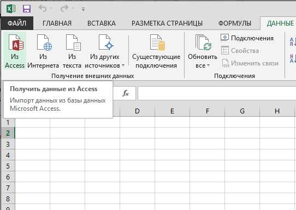Open Подключения workbook connections
Image resolution: width=296 pixels, height=210 pixels.
point(247,38)
